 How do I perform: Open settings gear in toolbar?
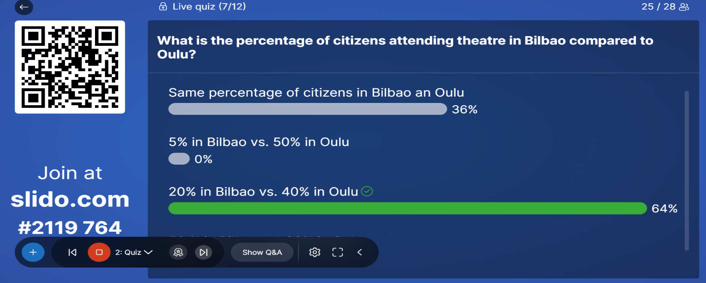[x=315, y=252]
